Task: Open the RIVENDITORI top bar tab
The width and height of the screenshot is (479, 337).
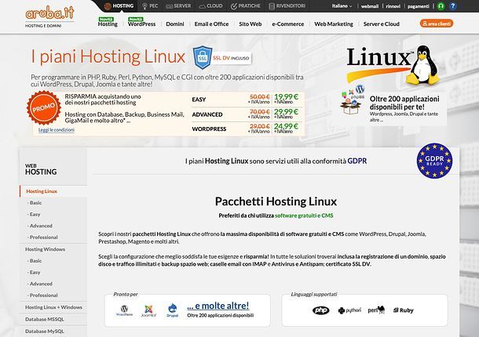Action: click(x=287, y=6)
